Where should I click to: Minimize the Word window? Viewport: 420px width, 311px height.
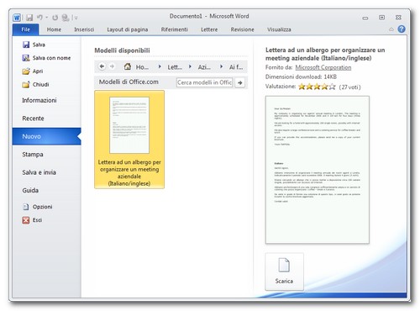(x=365, y=18)
